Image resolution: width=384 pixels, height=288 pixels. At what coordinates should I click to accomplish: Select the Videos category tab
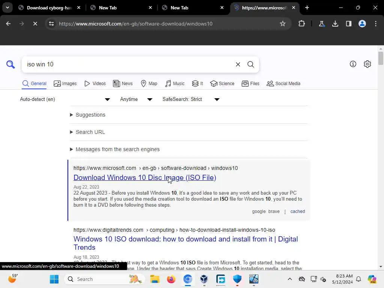pos(95,84)
